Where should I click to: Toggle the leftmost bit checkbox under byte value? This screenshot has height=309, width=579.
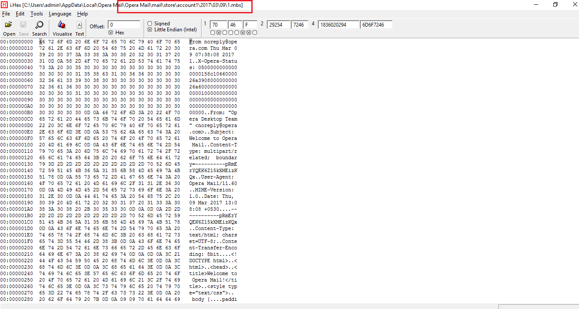213,33
